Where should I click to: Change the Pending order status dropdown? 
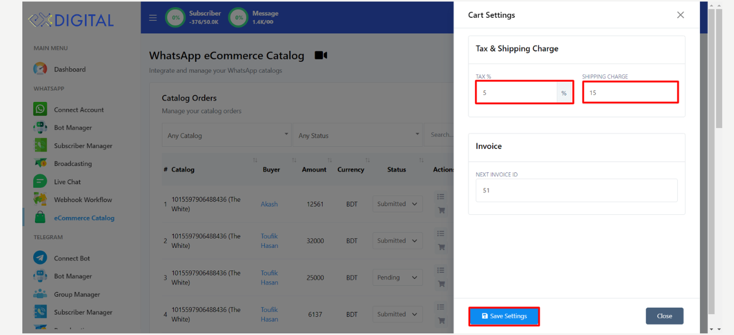point(397,278)
